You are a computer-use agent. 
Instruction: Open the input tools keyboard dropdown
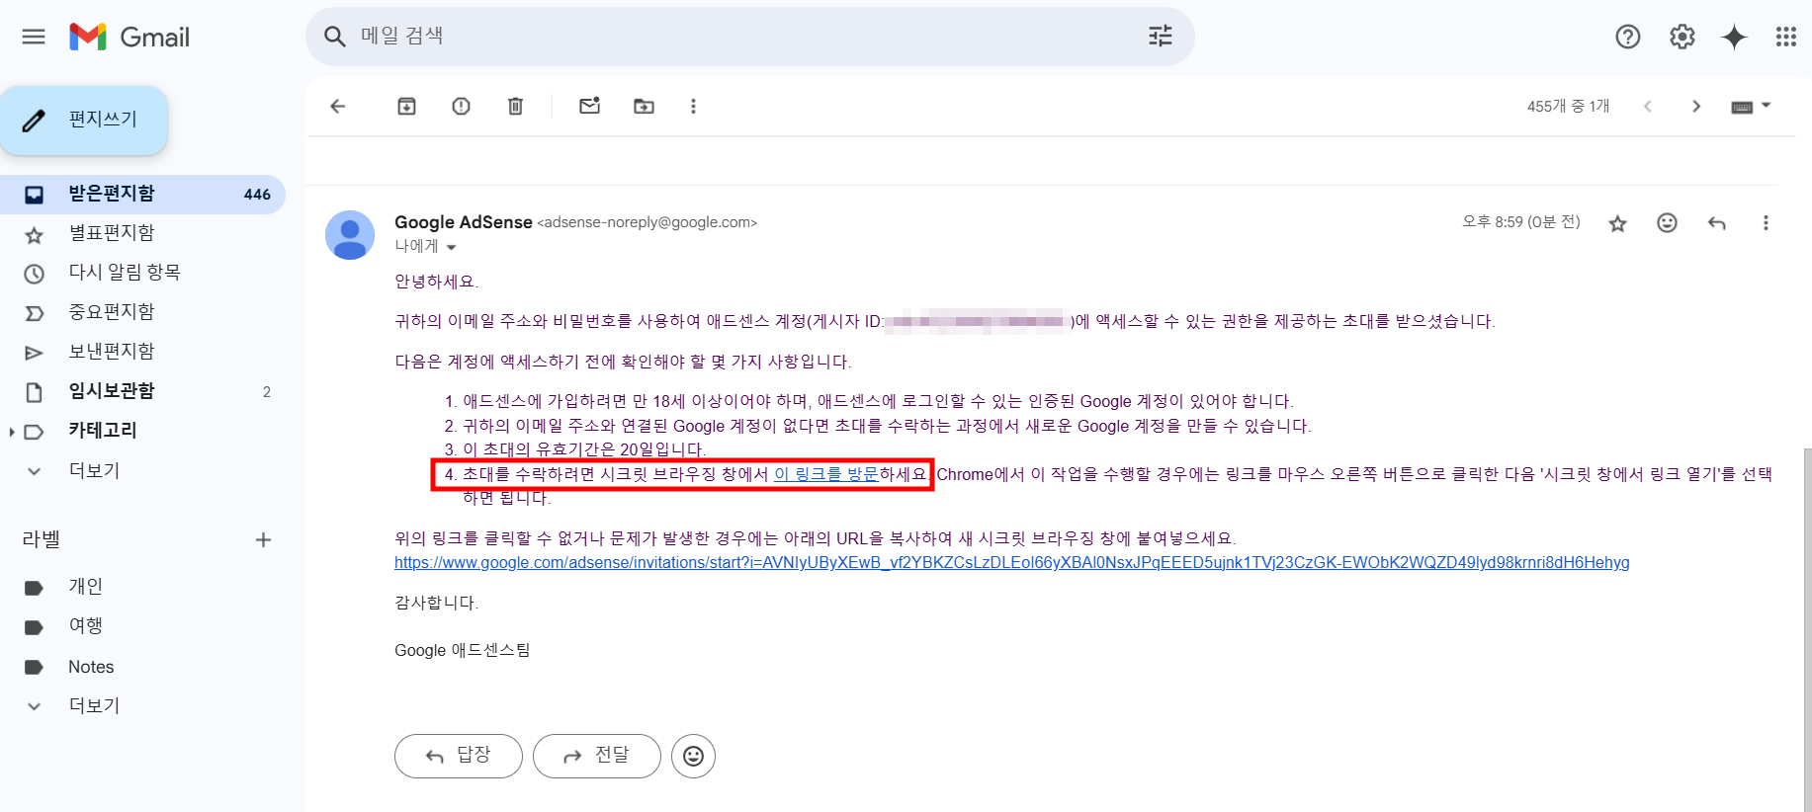[1751, 106]
